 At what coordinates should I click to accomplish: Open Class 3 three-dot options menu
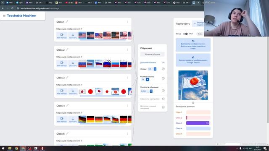coord(127,78)
